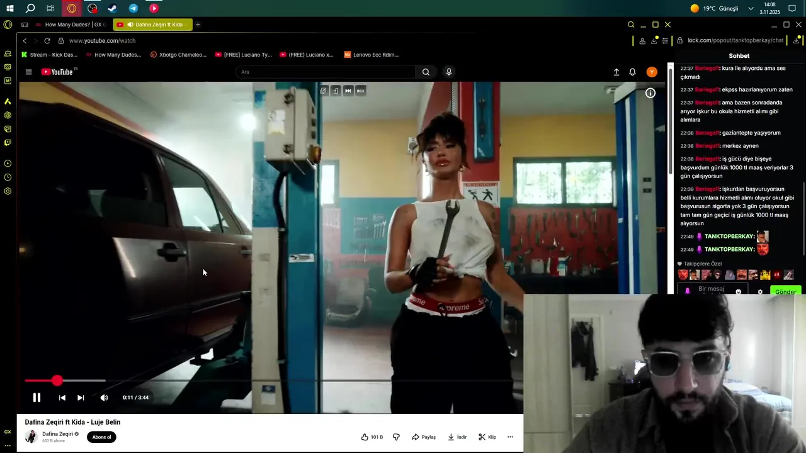Click Abone ol subscribe button
Screen dimensions: 806x453
(x=101, y=437)
